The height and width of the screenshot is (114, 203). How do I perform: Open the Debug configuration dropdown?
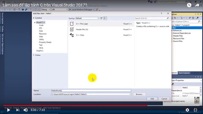click(x=46, y=9)
